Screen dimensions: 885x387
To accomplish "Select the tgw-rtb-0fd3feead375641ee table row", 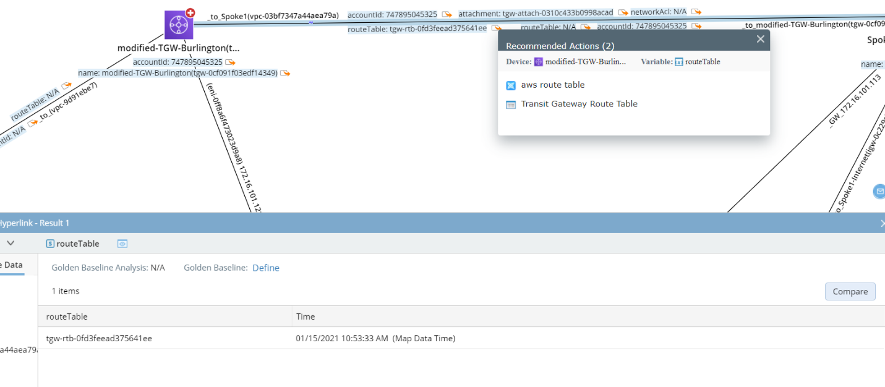I will pyautogui.click(x=99, y=338).
